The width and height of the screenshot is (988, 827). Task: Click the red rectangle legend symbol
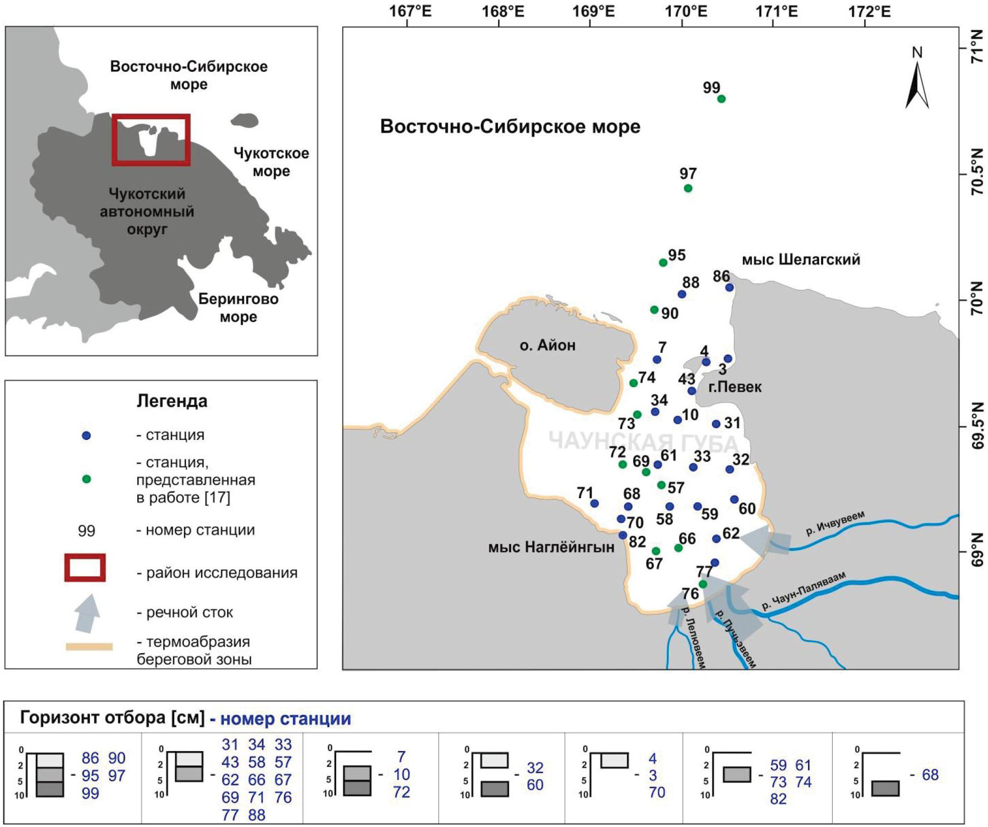pos(85,568)
